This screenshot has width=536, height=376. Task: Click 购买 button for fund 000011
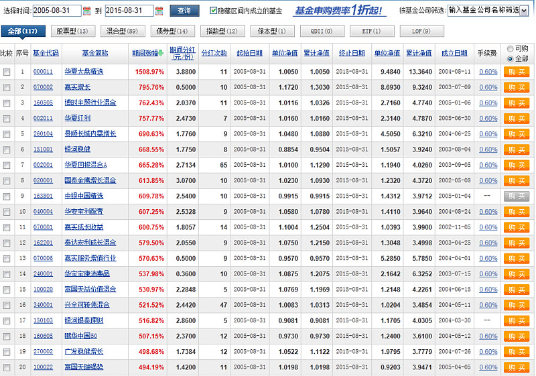pos(517,72)
